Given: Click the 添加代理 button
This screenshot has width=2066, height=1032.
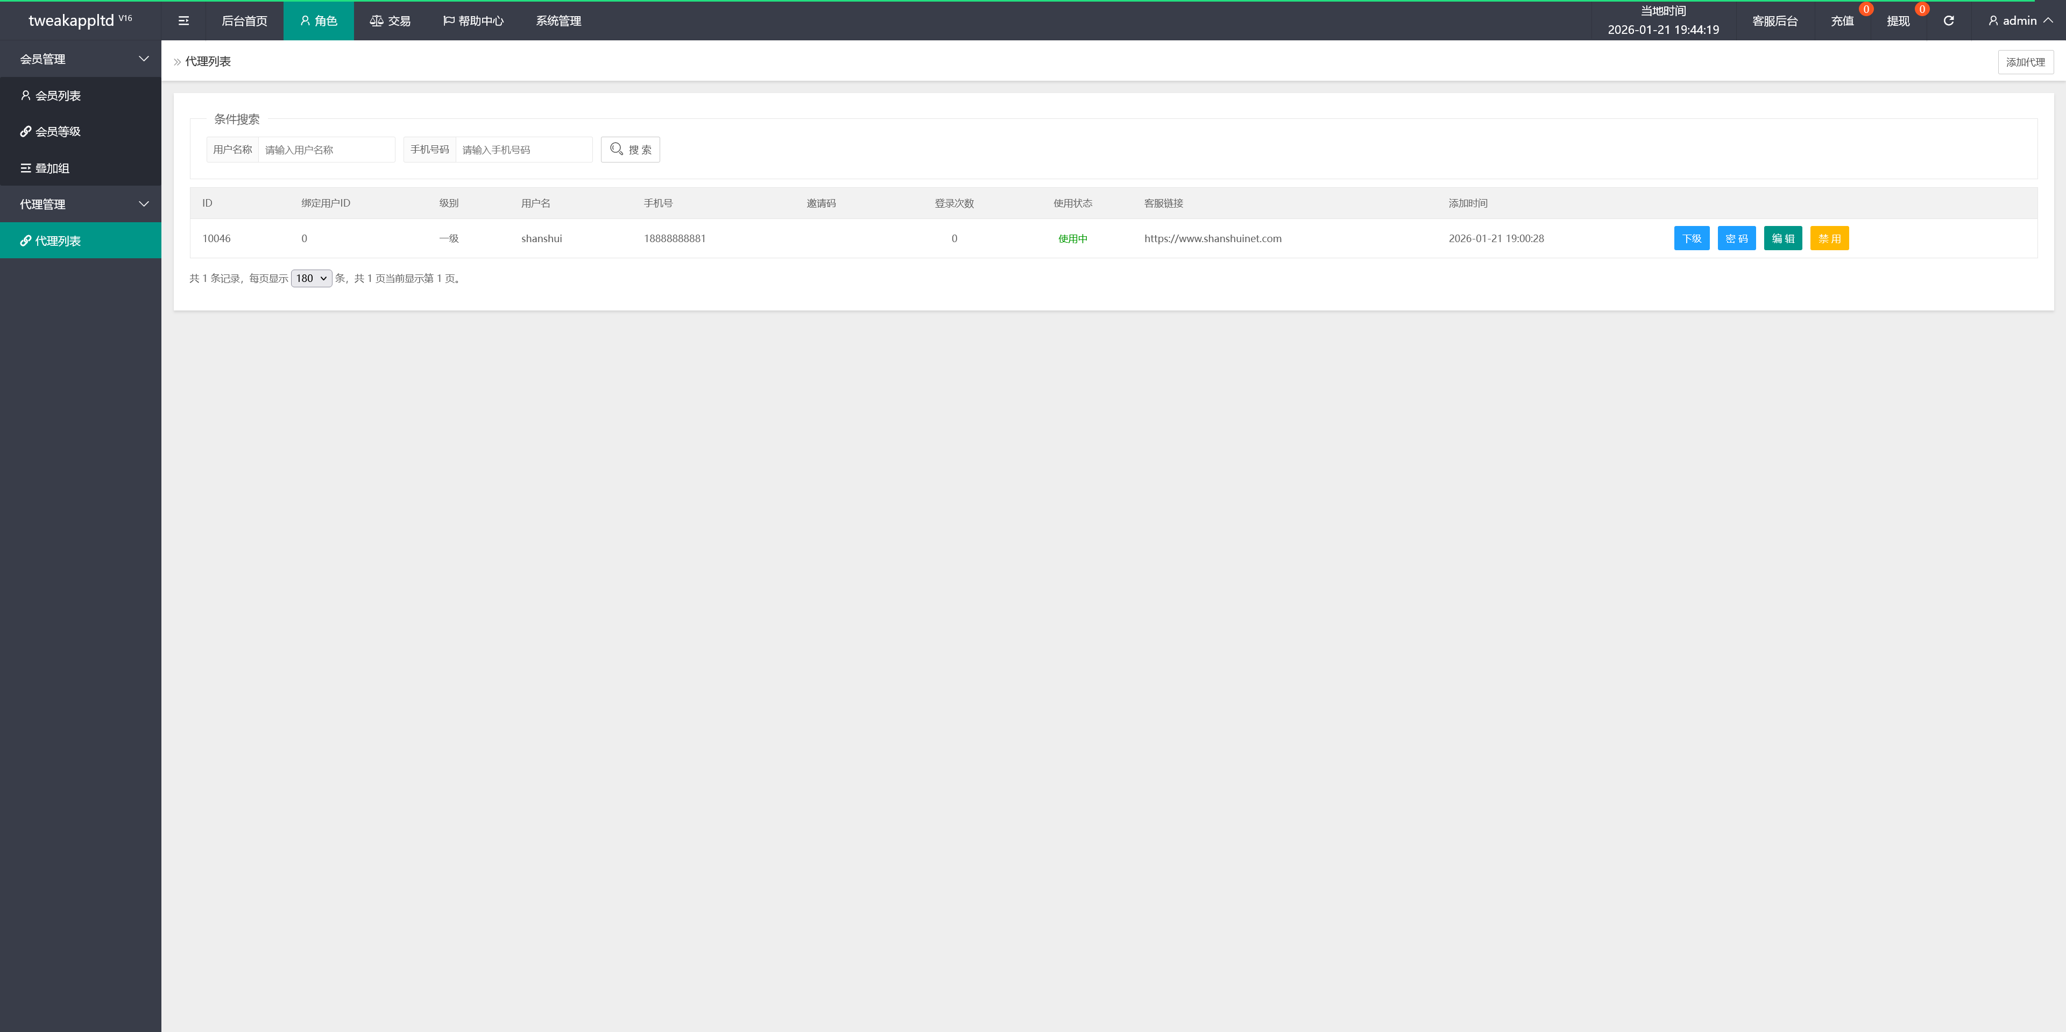Looking at the screenshot, I should point(2025,62).
